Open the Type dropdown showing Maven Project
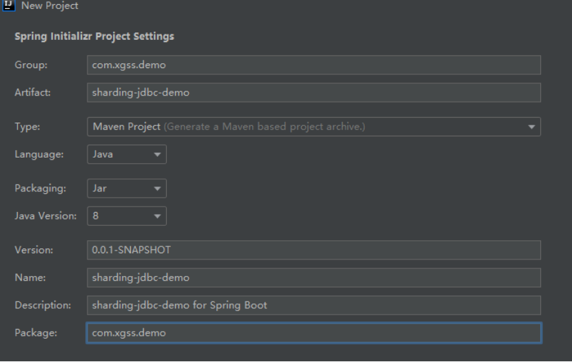572x362 pixels. click(x=314, y=127)
